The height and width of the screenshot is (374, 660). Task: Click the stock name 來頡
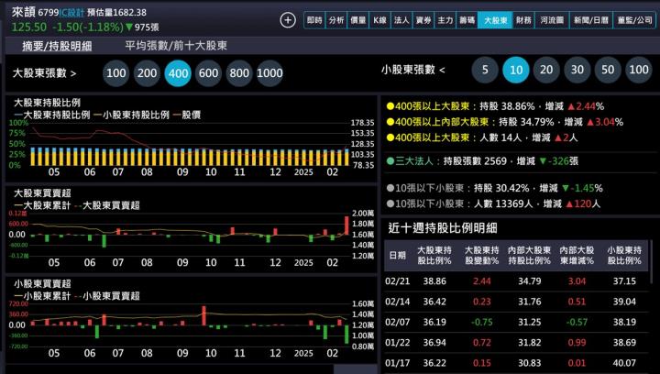click(x=23, y=12)
